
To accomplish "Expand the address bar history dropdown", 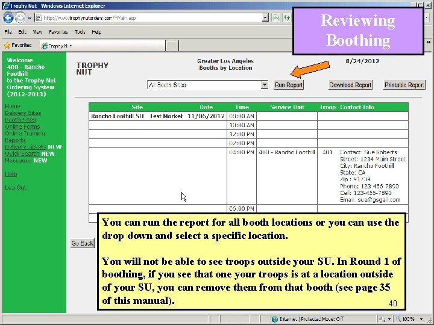I will (265, 18).
